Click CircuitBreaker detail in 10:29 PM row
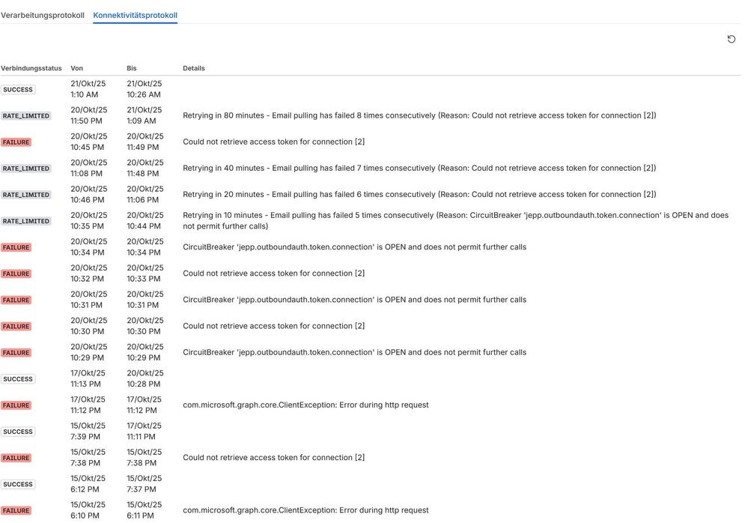The image size is (748, 523). (x=354, y=352)
